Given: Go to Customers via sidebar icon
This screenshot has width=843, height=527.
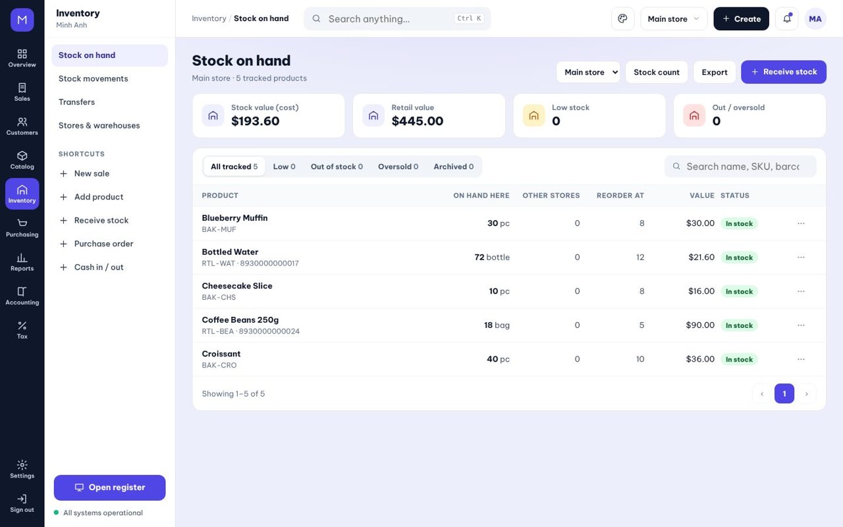Looking at the screenshot, I should [x=22, y=126].
